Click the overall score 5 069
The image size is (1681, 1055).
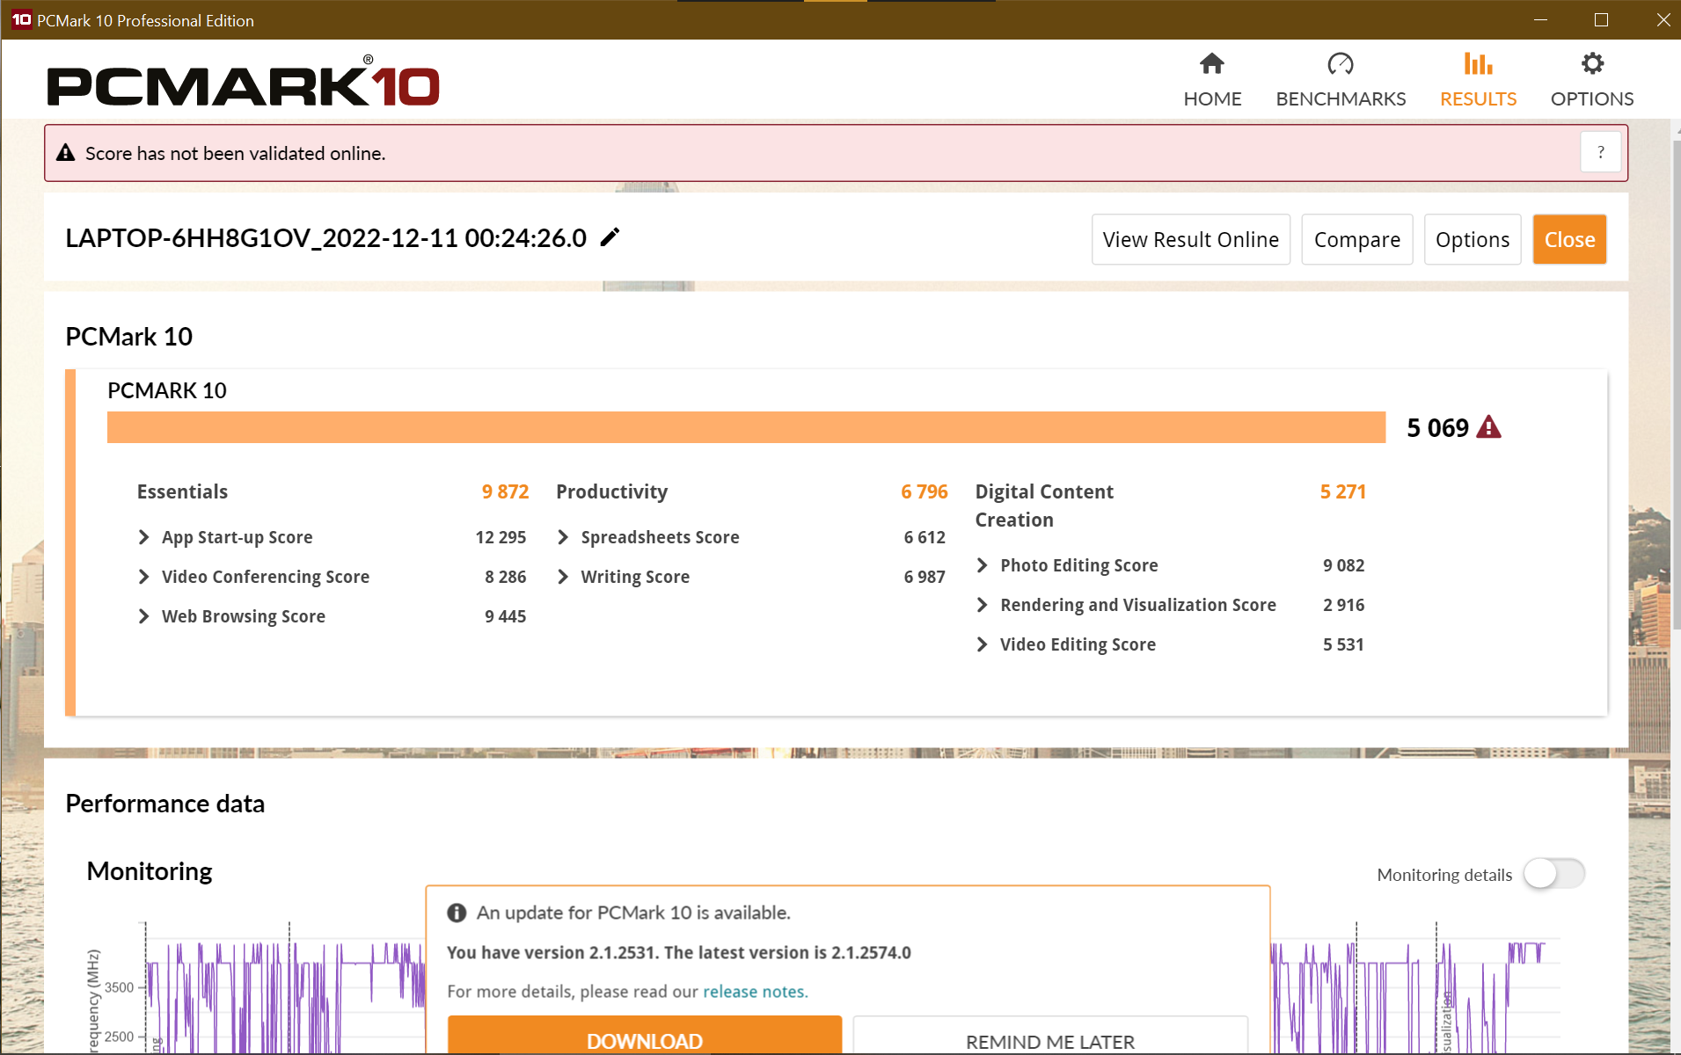click(x=1437, y=427)
